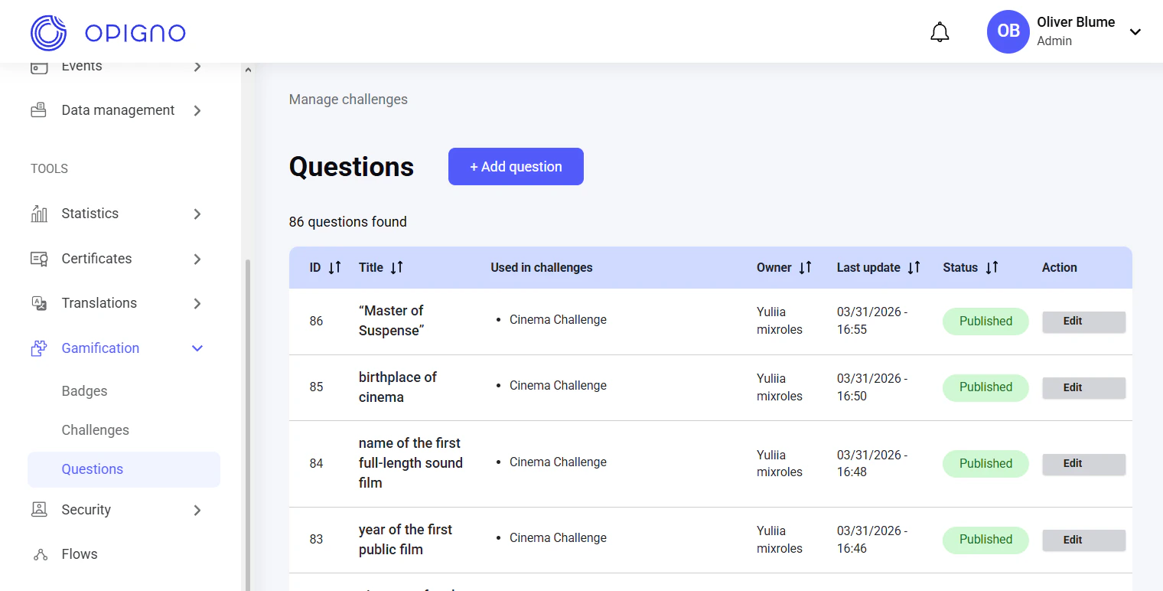Screen dimensions: 1163x591
Task: Click the OB user avatar
Action: (x=1008, y=31)
